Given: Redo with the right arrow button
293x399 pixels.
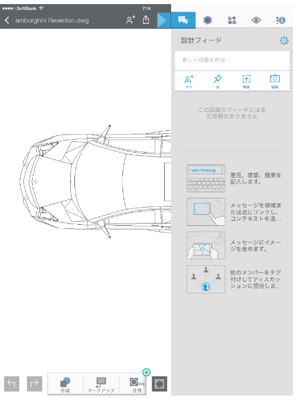Looking at the screenshot, I should coord(35,384).
